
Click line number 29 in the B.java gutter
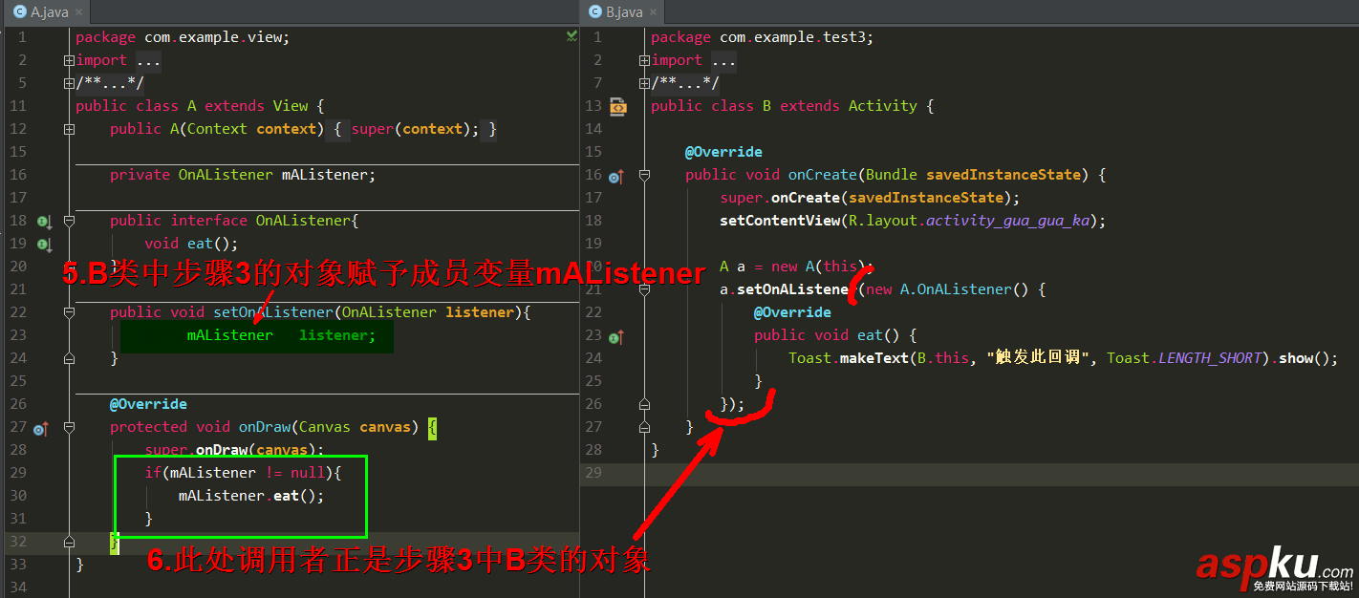click(x=593, y=473)
